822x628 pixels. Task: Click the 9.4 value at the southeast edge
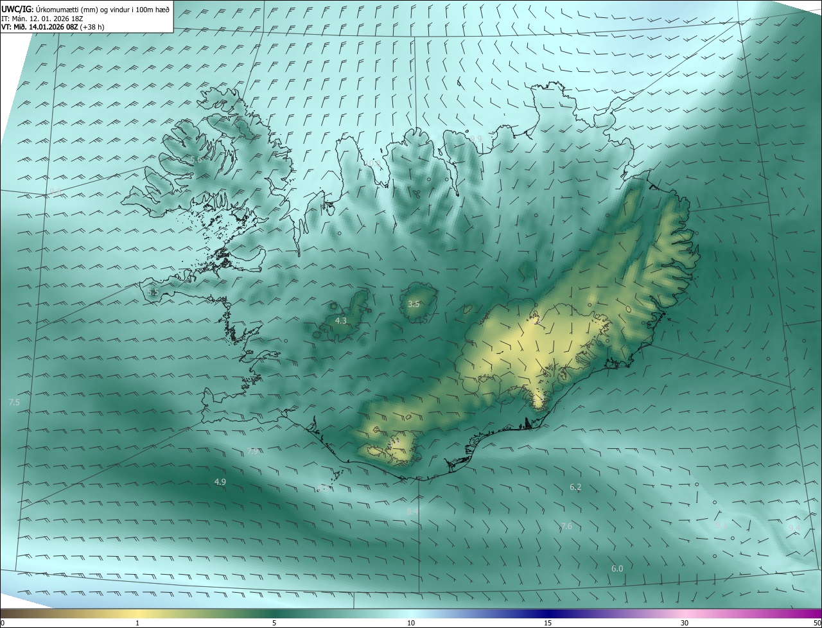point(794,527)
